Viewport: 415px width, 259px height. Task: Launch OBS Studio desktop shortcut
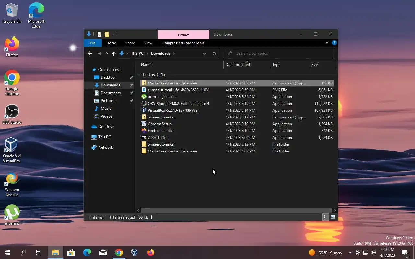[12, 114]
